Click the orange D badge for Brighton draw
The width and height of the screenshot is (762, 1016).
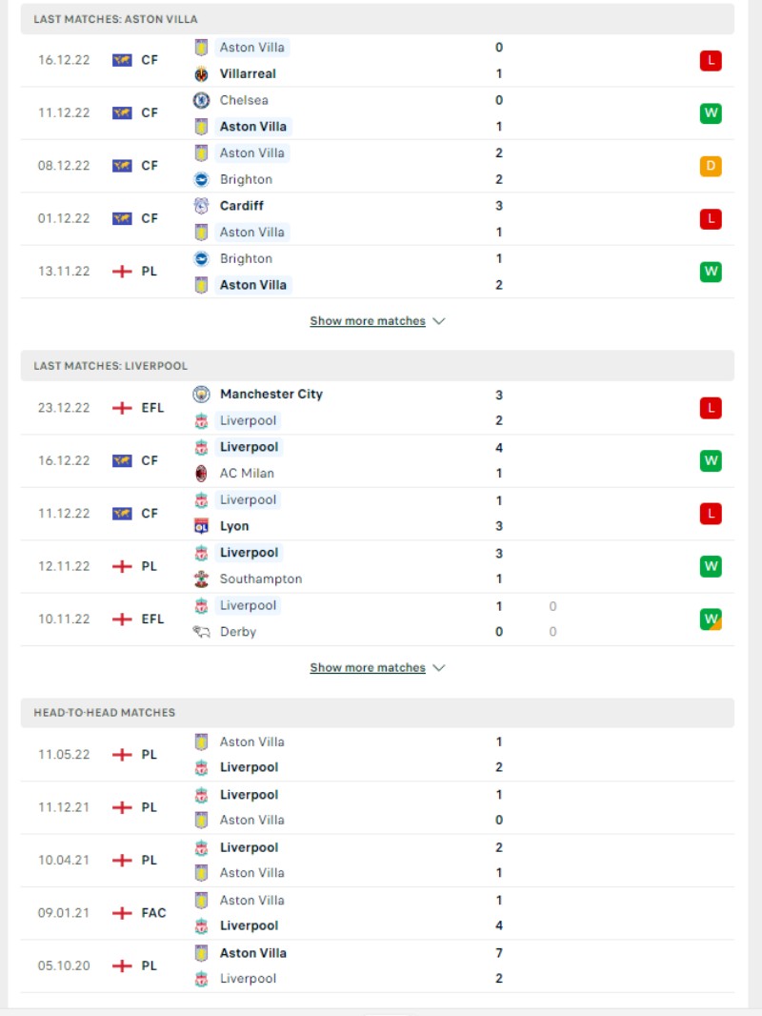(x=711, y=167)
